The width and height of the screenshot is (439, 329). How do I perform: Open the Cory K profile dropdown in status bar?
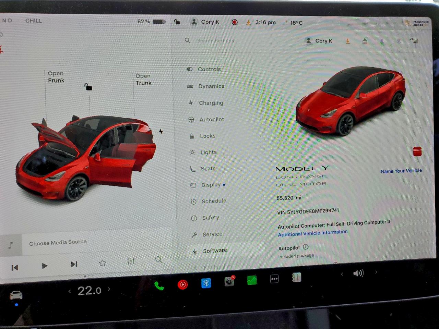205,22
